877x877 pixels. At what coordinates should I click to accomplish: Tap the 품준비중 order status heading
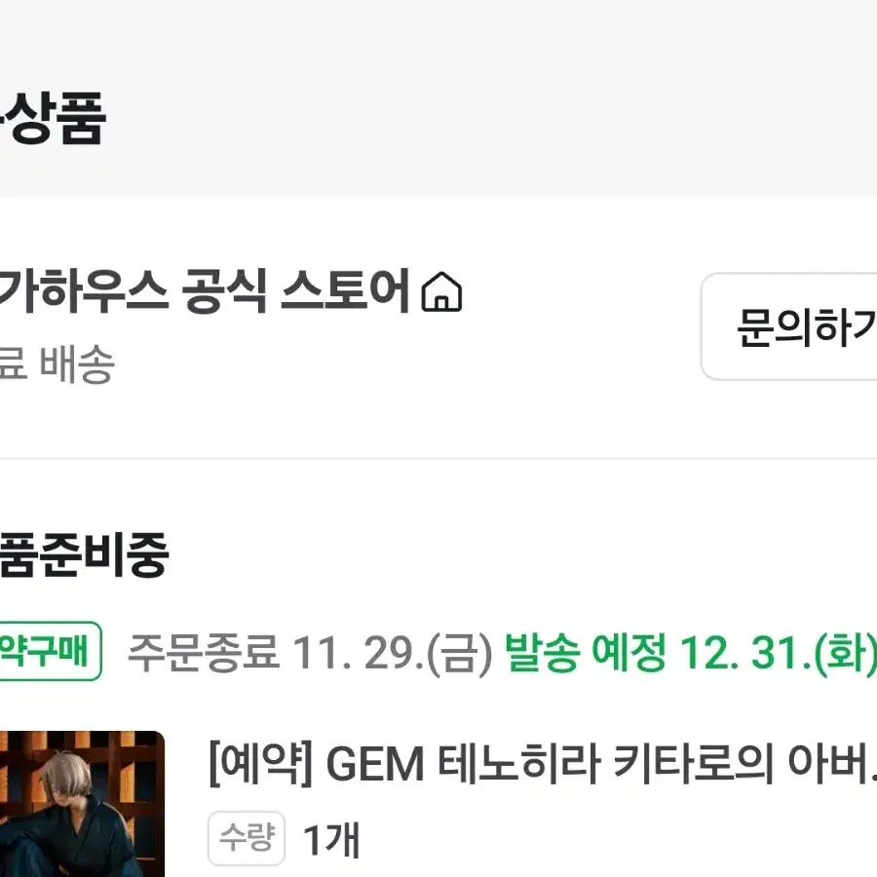tap(84, 554)
